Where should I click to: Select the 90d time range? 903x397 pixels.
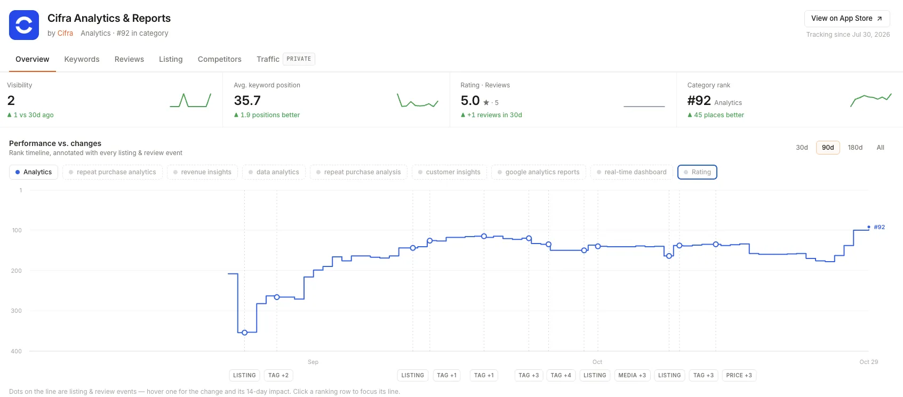pos(828,148)
